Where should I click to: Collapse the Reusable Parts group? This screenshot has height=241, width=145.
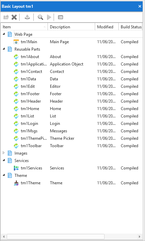[4, 49]
